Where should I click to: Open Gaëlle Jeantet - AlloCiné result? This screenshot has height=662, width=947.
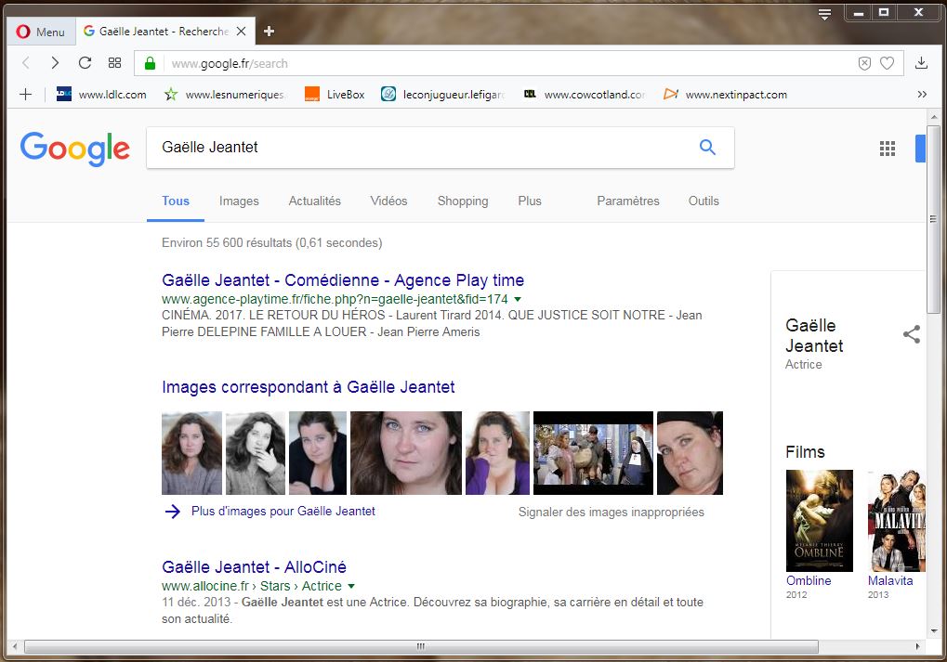coord(254,567)
